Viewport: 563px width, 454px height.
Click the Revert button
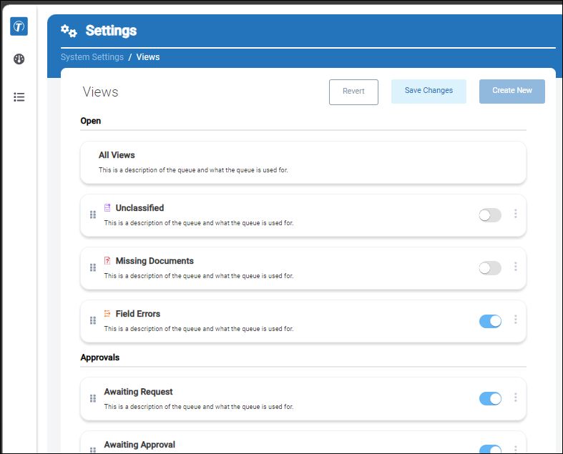click(x=353, y=92)
